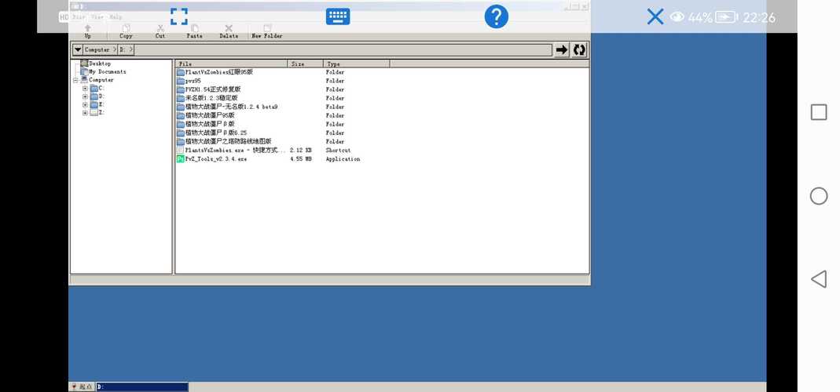
Task: Tap the circle home navigation button
Action: click(x=819, y=196)
